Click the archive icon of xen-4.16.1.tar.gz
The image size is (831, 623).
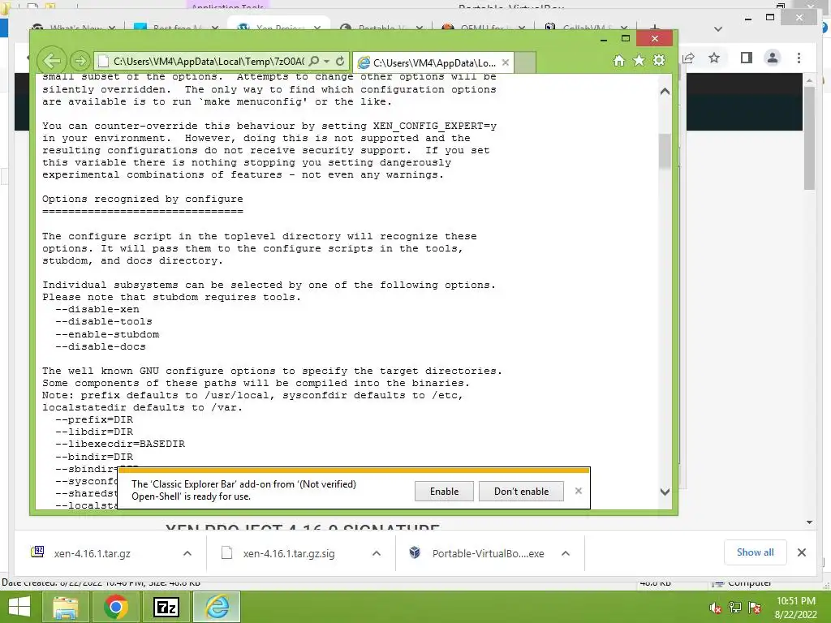[37, 552]
